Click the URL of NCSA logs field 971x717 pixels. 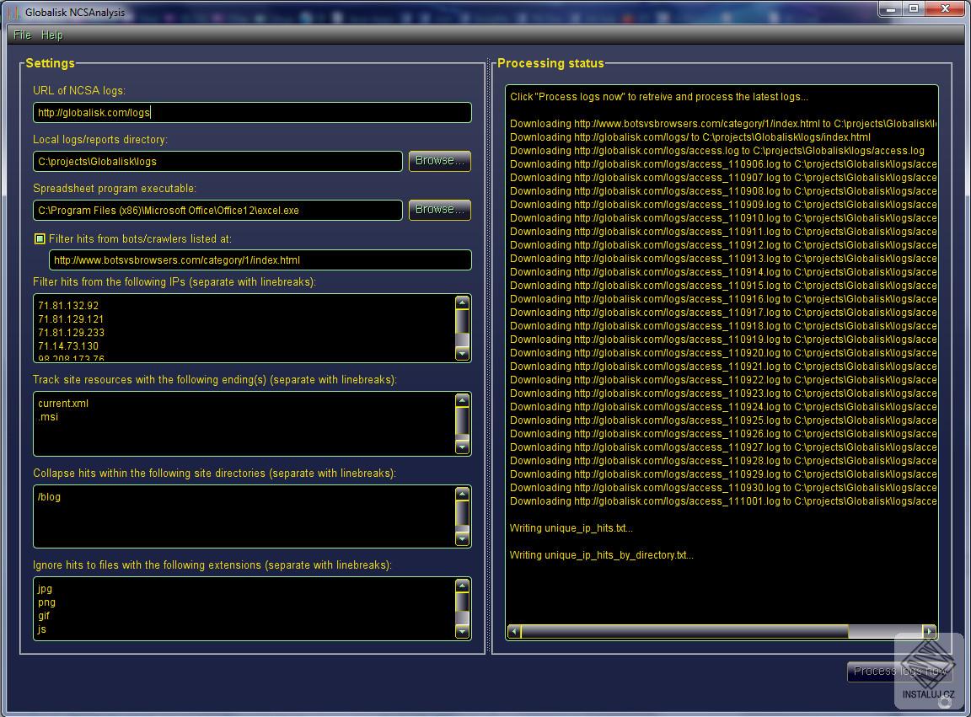click(252, 112)
